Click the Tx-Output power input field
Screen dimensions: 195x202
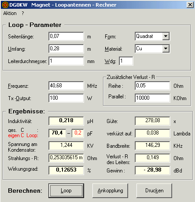66,98
